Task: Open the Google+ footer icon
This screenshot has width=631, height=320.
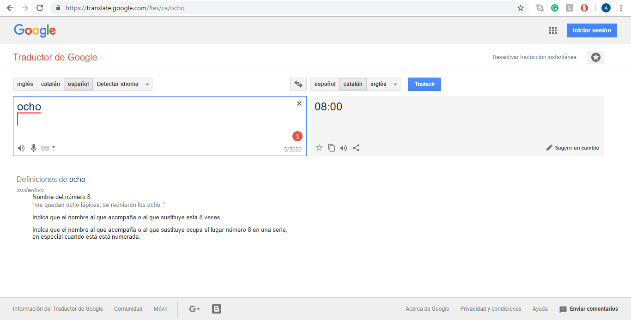Action: [x=194, y=309]
